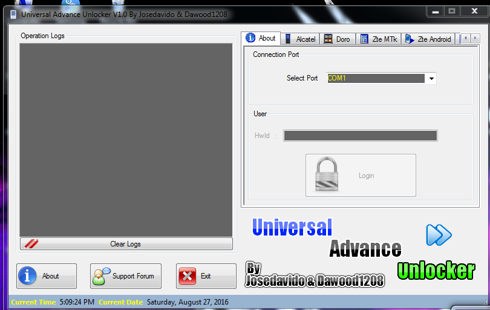Click the Universal logo text
This screenshot has width=490, height=310.
coord(292,227)
